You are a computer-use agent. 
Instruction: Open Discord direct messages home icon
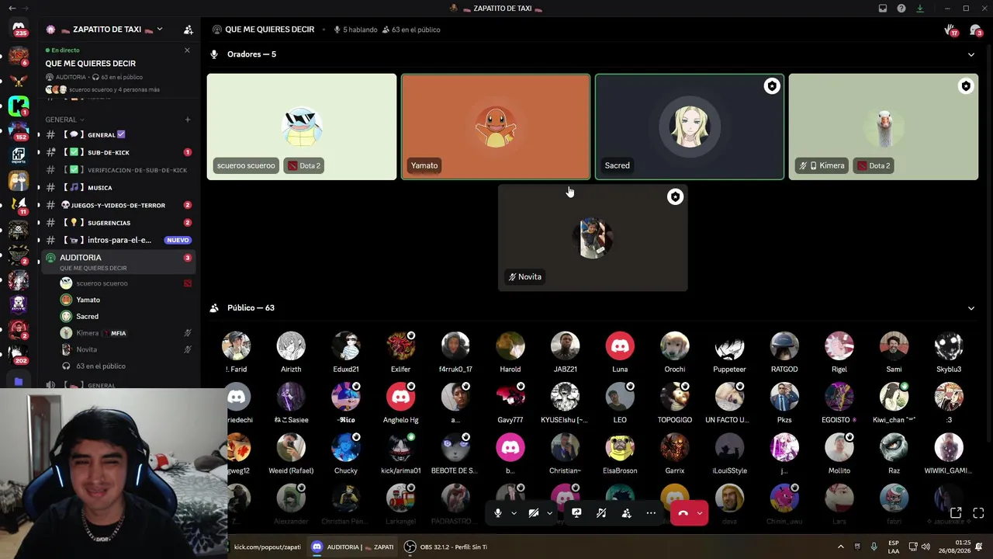19,29
